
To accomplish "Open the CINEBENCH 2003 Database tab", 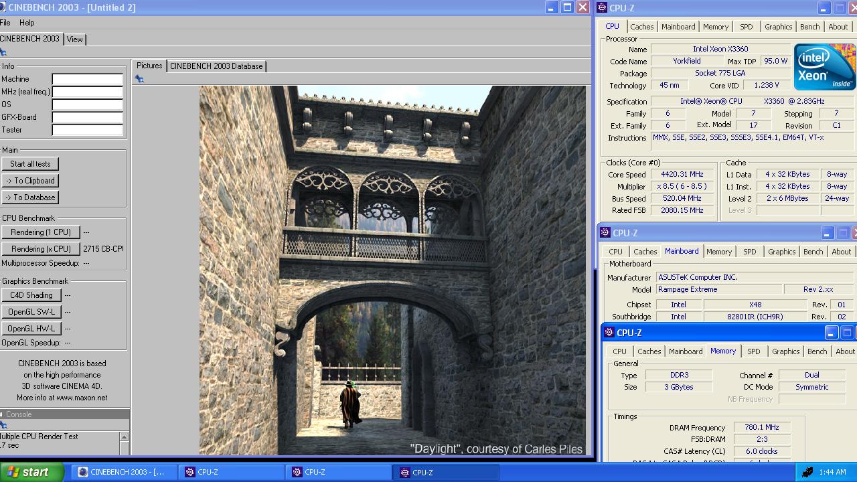I will coord(216,66).
